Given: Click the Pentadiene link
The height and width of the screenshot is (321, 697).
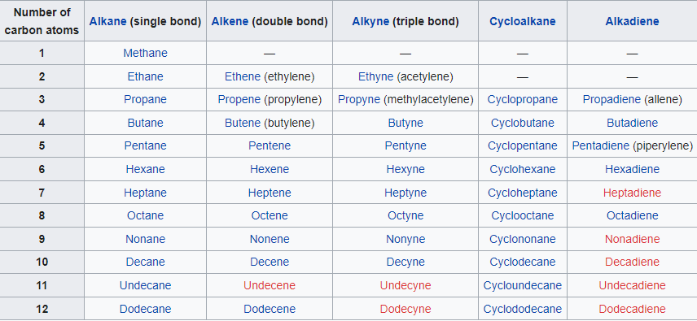Looking at the screenshot, I should point(601,145).
